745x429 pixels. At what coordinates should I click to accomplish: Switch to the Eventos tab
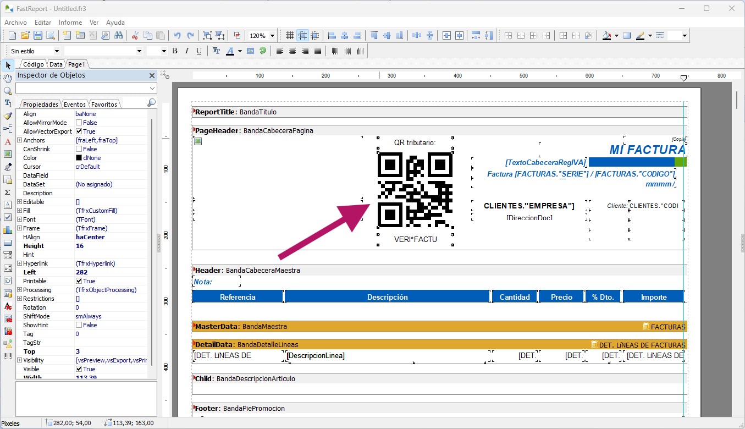point(74,105)
